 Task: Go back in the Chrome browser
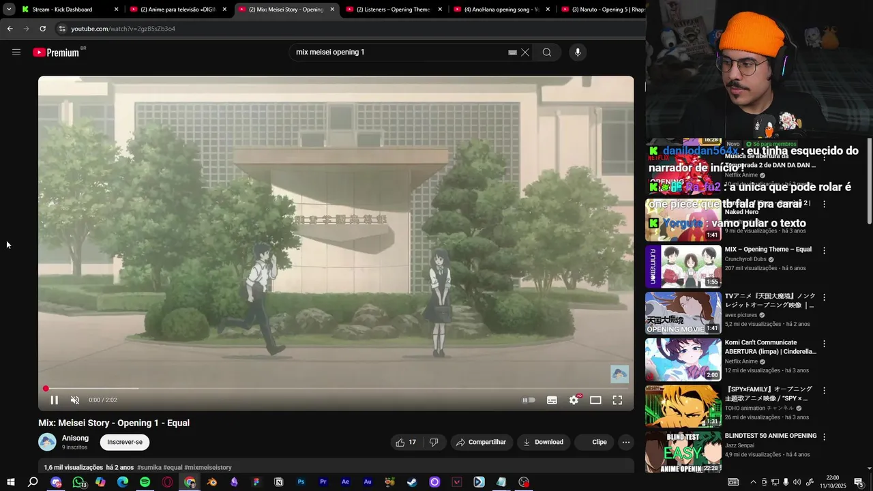click(x=10, y=29)
